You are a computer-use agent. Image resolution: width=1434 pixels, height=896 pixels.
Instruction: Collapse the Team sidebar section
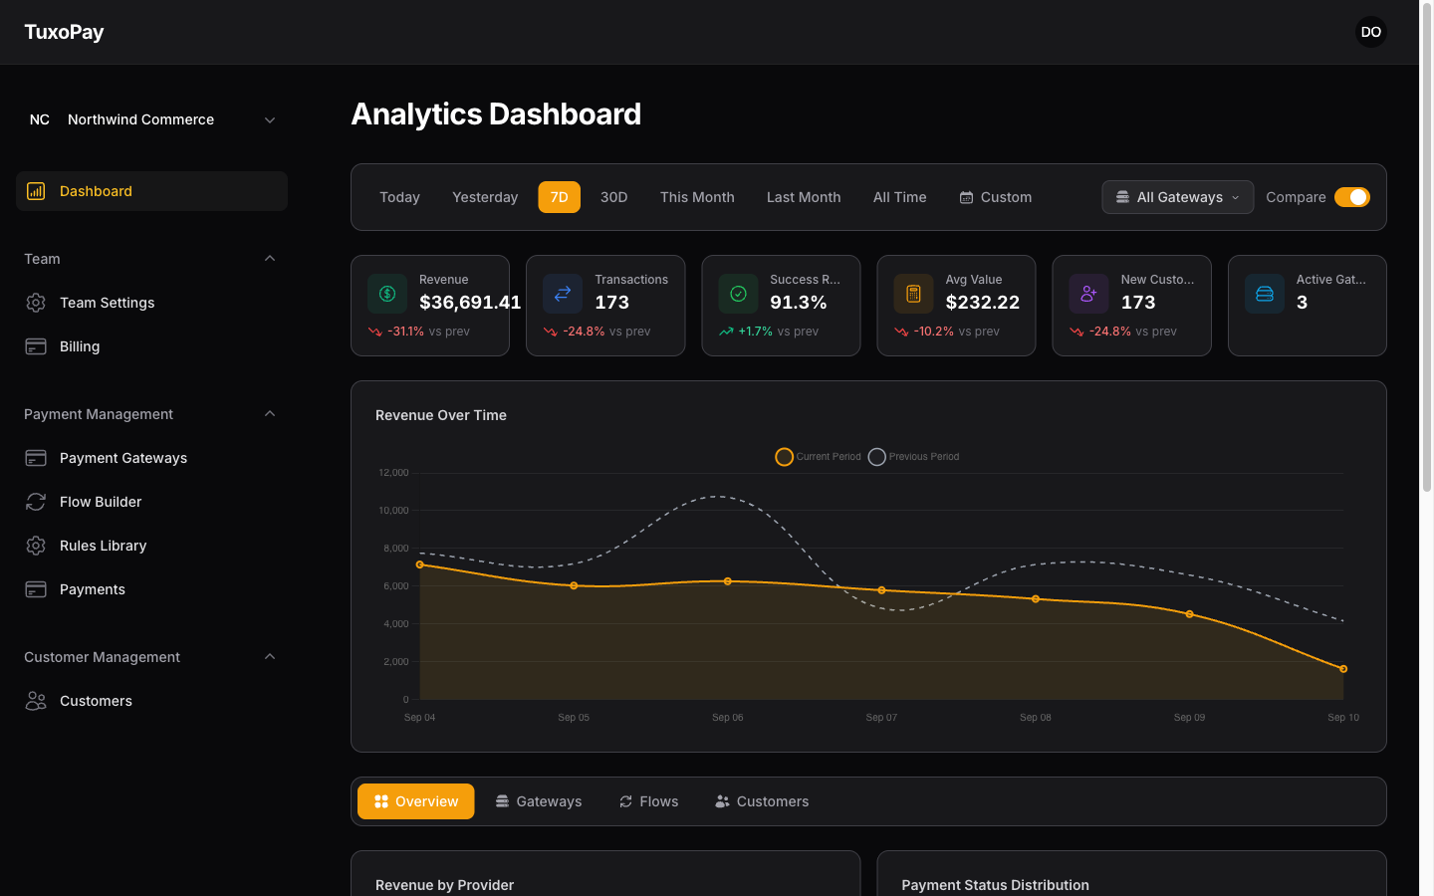151,259
